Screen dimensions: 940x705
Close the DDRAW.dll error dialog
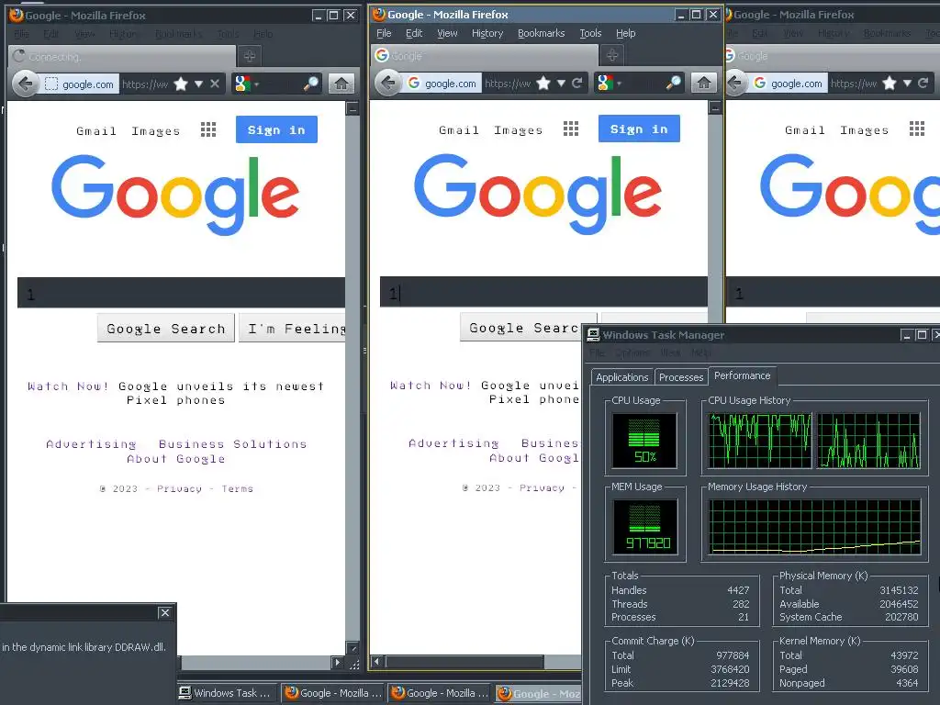point(165,612)
